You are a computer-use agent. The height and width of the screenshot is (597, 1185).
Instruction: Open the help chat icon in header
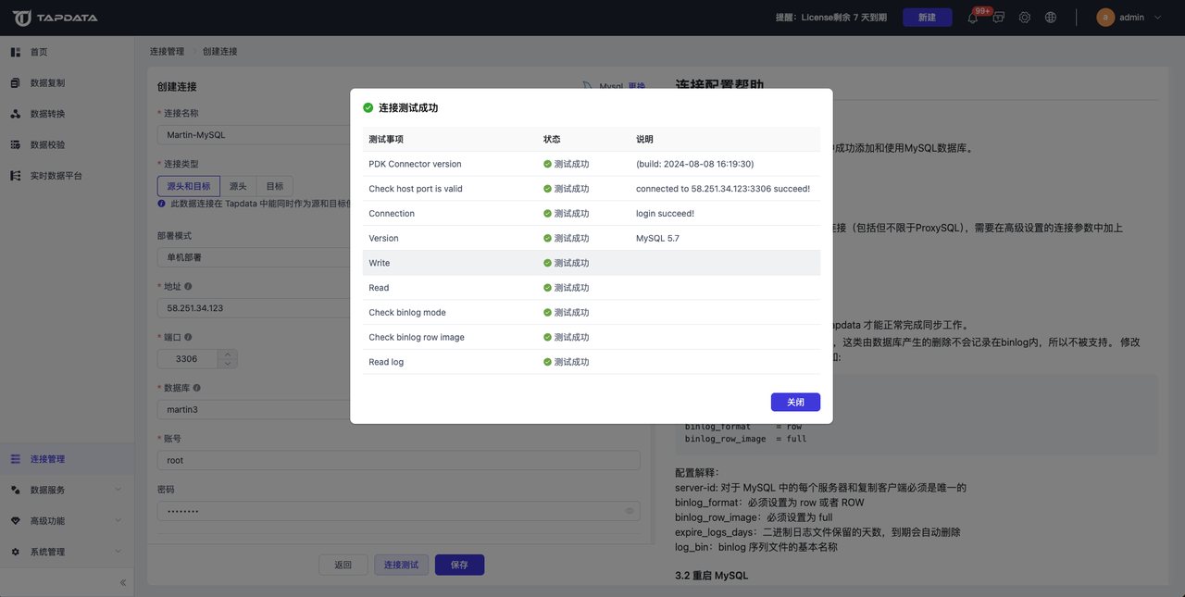[999, 18]
